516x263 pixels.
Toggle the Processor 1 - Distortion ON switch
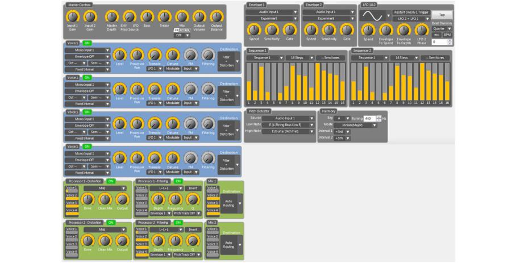pyautogui.click(x=111, y=181)
